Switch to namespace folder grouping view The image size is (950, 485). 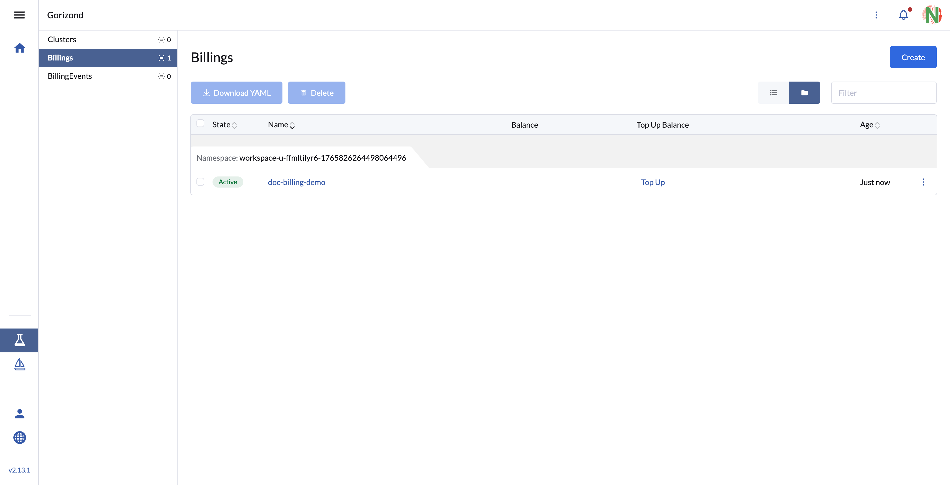[x=804, y=93]
